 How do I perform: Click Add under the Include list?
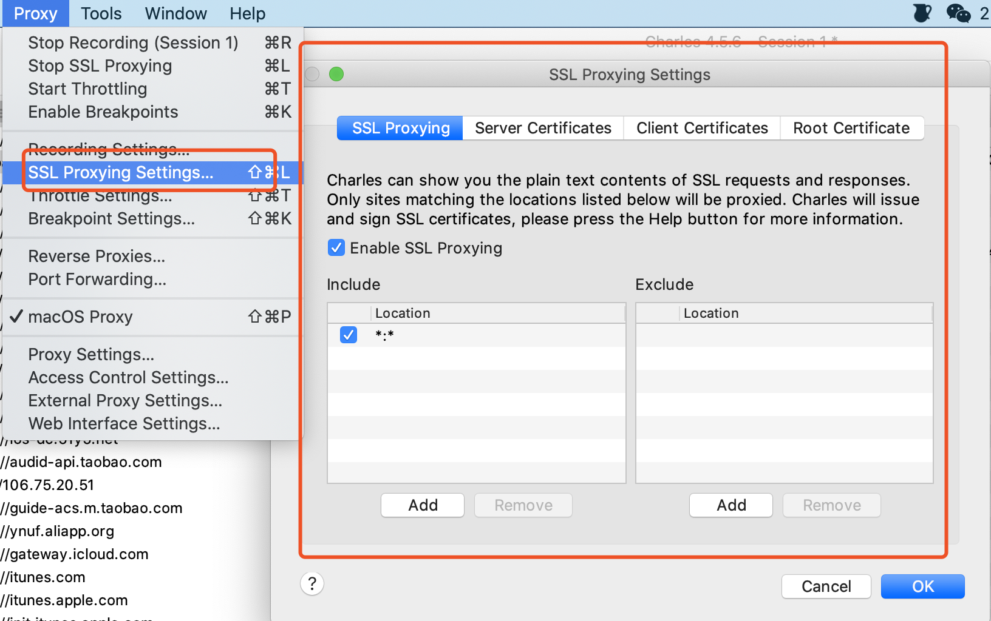(423, 505)
